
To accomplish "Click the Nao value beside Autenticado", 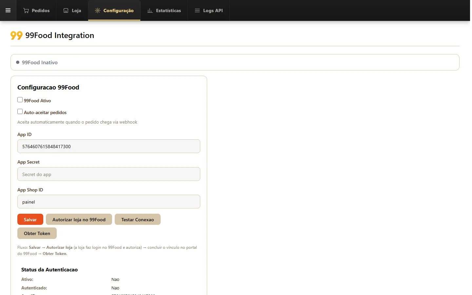I will [115, 288].
